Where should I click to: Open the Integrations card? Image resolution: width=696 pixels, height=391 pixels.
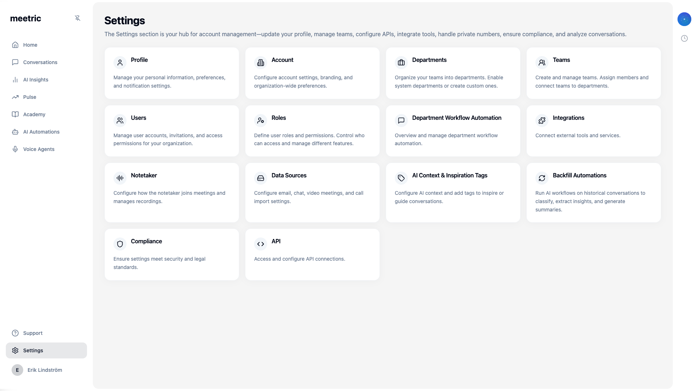[593, 130]
